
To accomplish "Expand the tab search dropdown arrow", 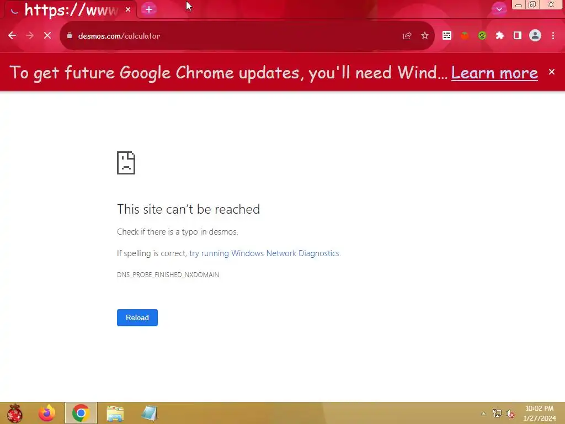I will (x=499, y=9).
